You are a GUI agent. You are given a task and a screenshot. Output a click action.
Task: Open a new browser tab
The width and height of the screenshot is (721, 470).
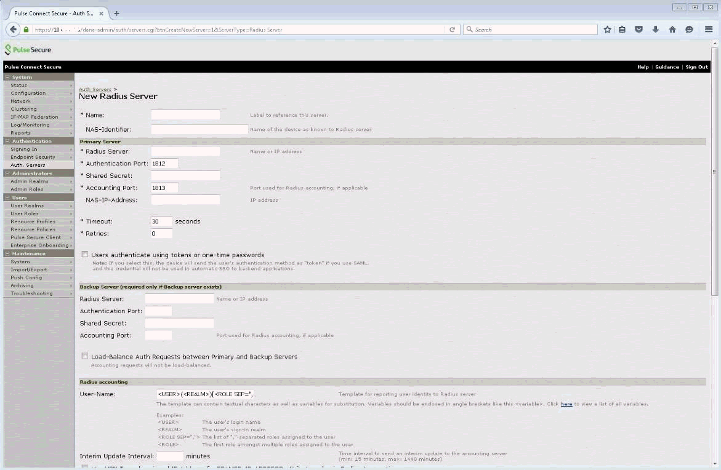[x=116, y=13]
